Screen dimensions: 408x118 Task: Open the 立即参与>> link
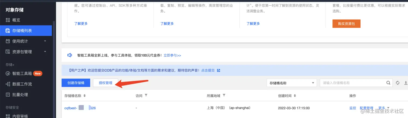[x=172, y=56]
